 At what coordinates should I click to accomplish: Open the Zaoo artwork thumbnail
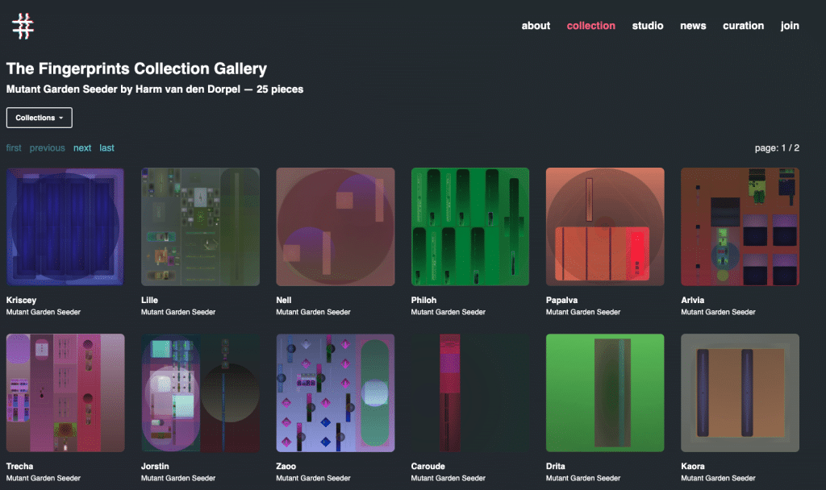pyautogui.click(x=335, y=392)
